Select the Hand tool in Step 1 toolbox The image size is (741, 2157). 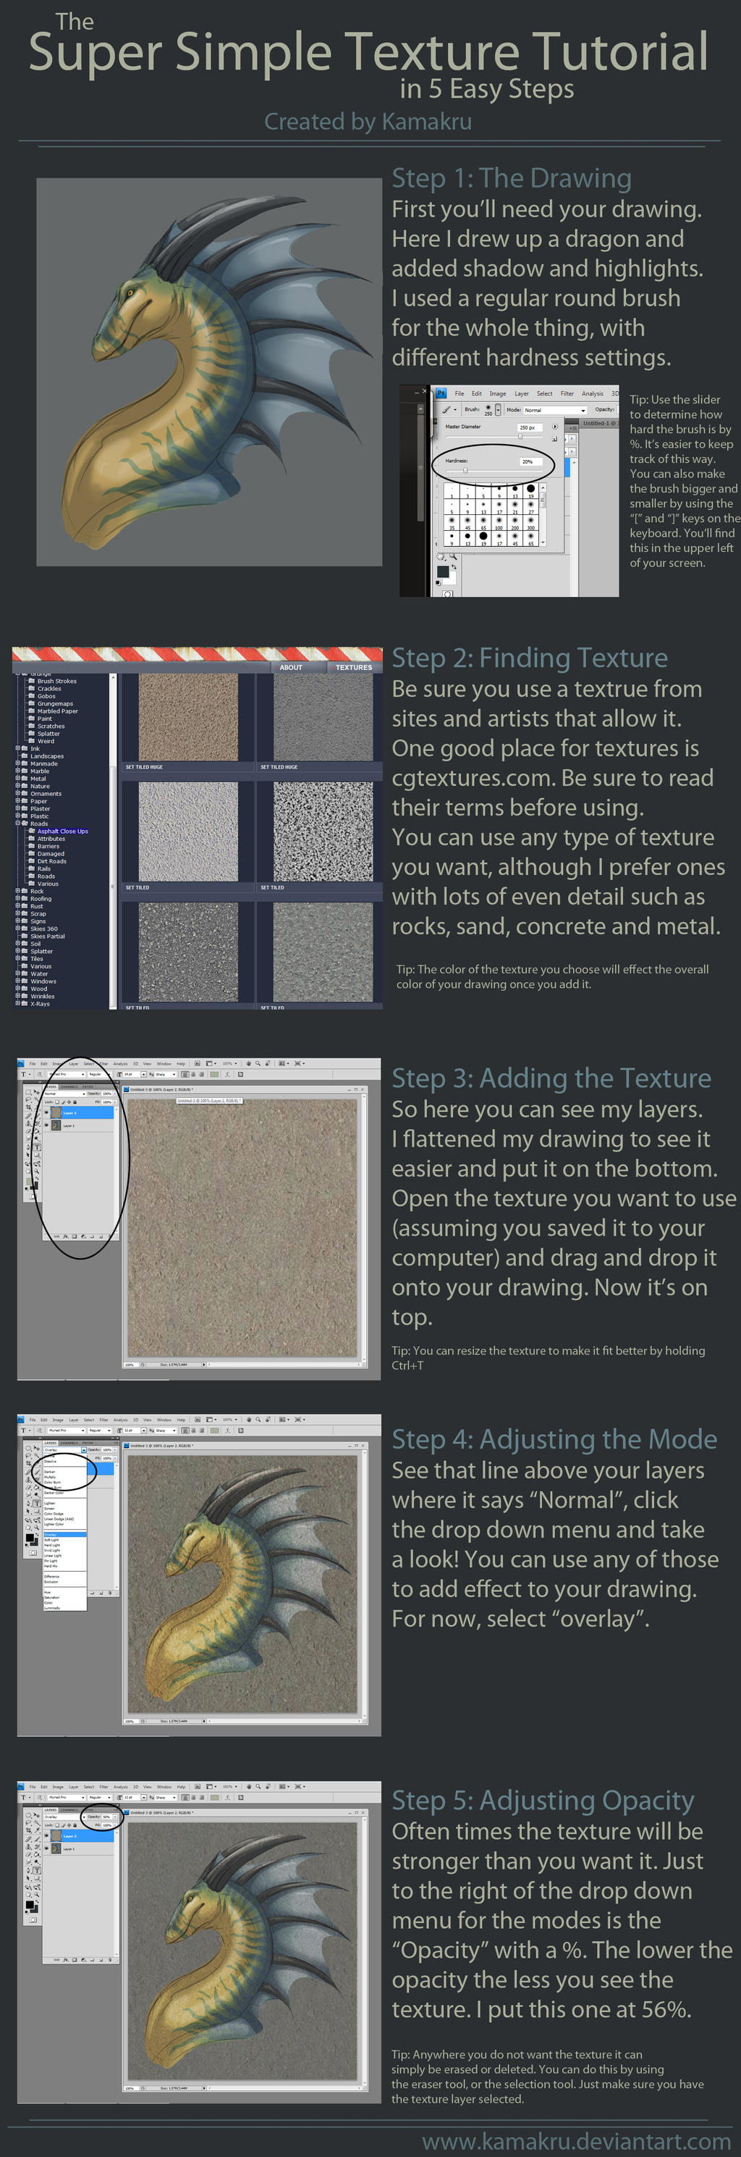[x=441, y=557]
